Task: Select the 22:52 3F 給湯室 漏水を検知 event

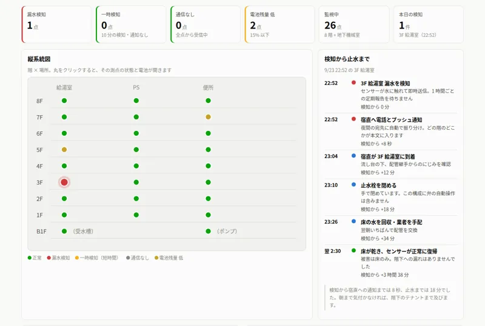Action: (390, 95)
